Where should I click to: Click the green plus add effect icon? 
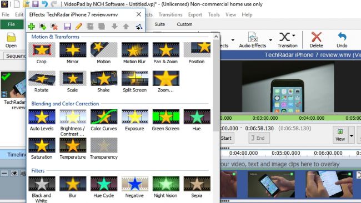tap(32, 27)
